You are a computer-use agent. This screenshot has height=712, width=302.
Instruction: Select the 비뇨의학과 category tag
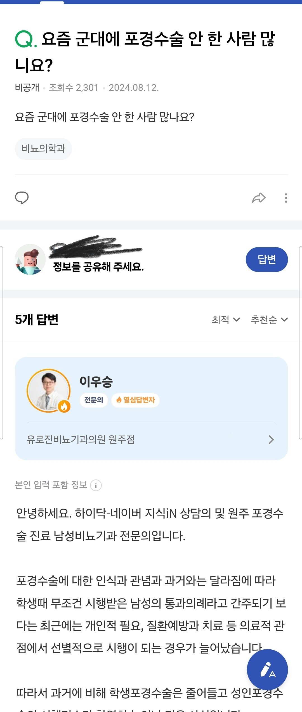click(43, 148)
